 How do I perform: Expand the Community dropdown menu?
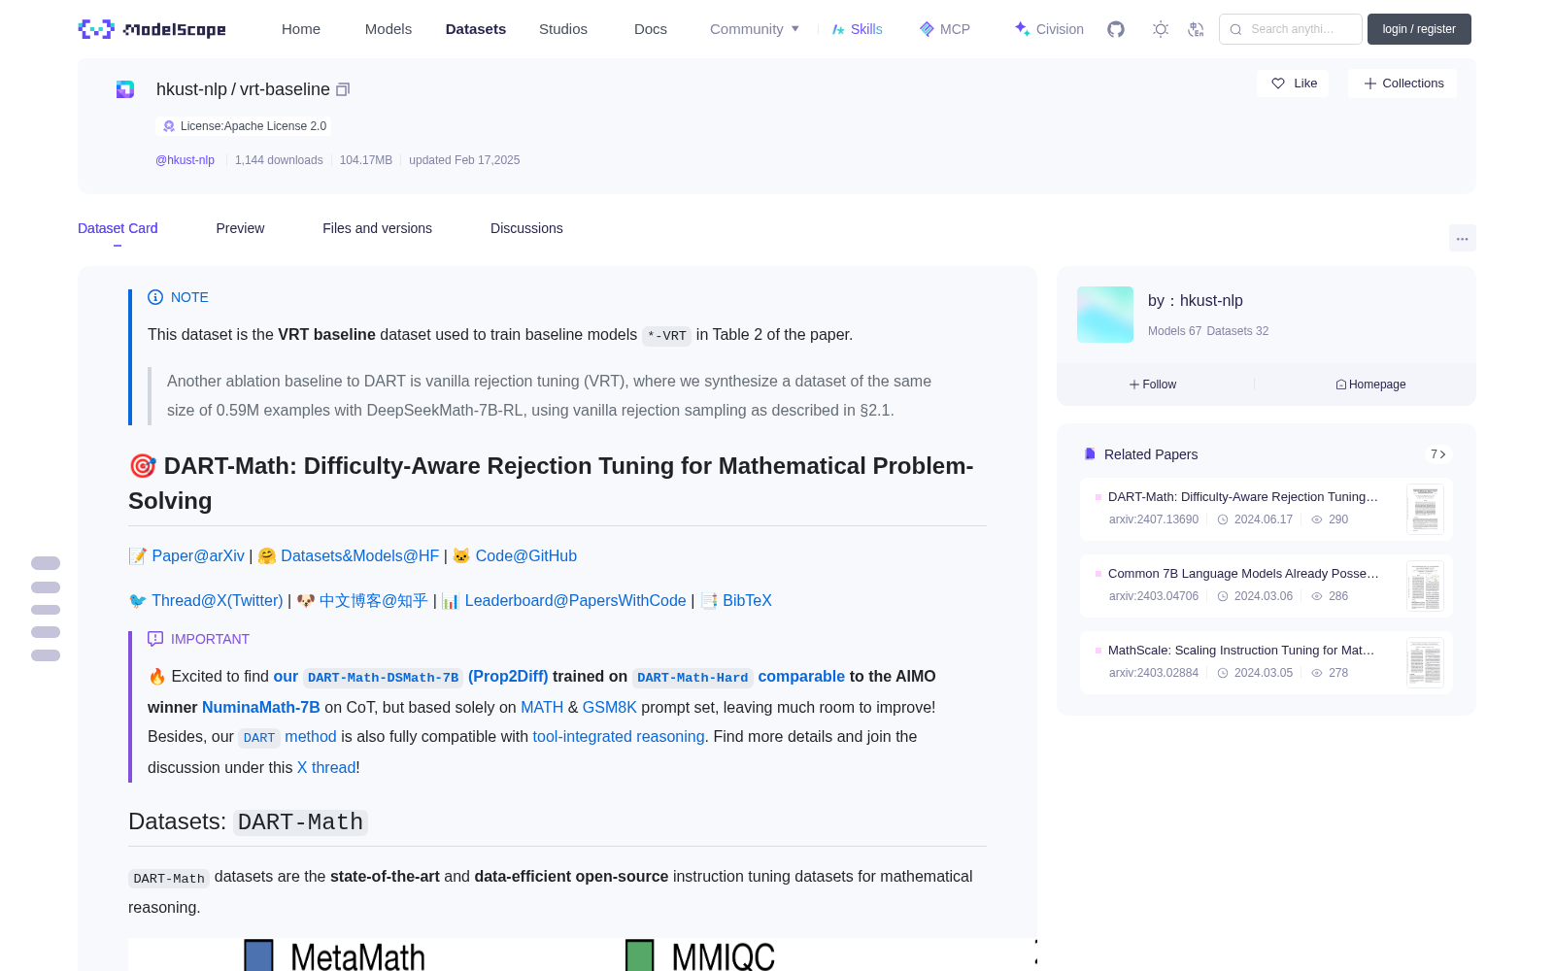[755, 29]
